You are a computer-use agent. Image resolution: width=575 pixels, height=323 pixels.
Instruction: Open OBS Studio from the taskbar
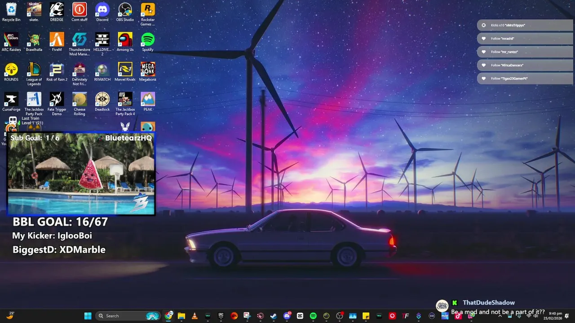click(x=340, y=316)
